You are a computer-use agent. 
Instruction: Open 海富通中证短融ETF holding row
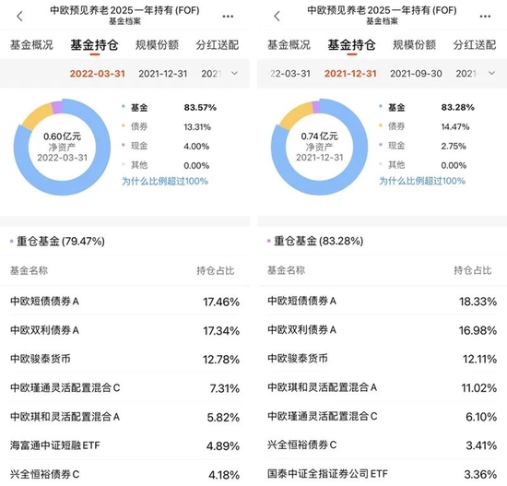coord(124,445)
